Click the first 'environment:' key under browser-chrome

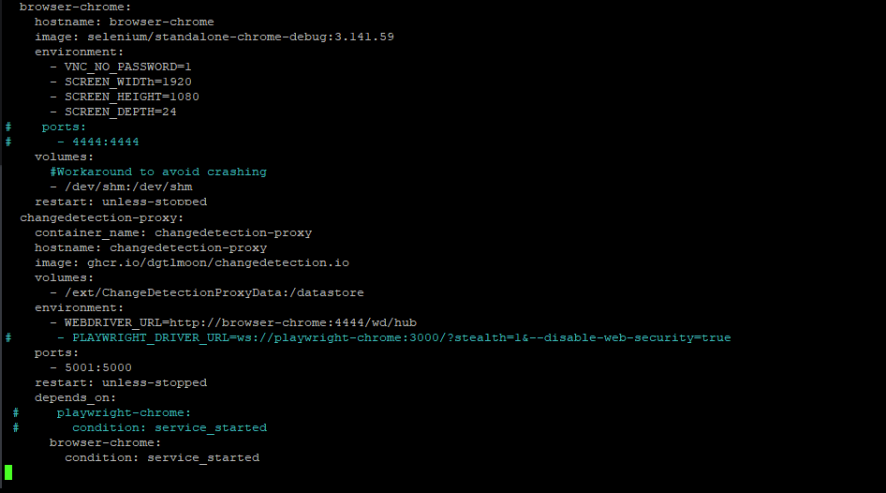point(79,52)
